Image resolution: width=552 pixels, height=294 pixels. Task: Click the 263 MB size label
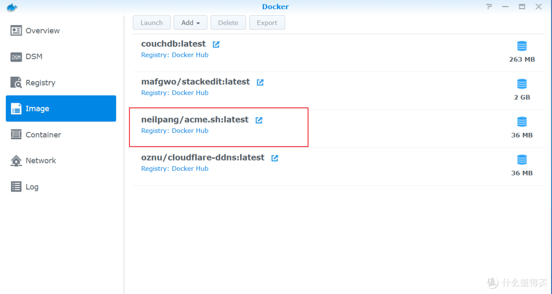click(522, 59)
